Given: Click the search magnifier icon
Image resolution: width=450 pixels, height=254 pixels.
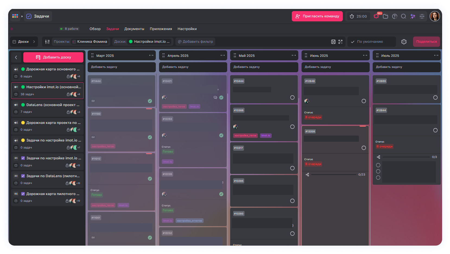Looking at the screenshot, I should point(404,16).
